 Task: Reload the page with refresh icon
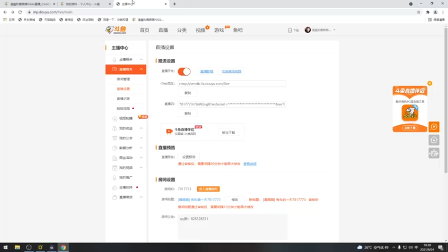point(20,12)
